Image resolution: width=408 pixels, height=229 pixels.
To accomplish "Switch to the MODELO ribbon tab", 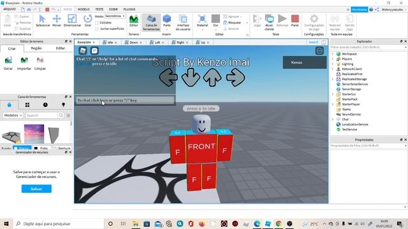I will 84,10.
